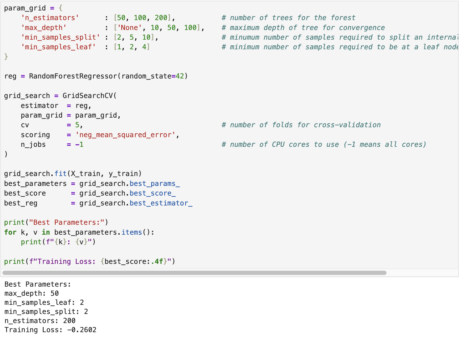Viewport: 459px width, 337px height.
Task: Click the best_params_ attribute
Action: 155,184
